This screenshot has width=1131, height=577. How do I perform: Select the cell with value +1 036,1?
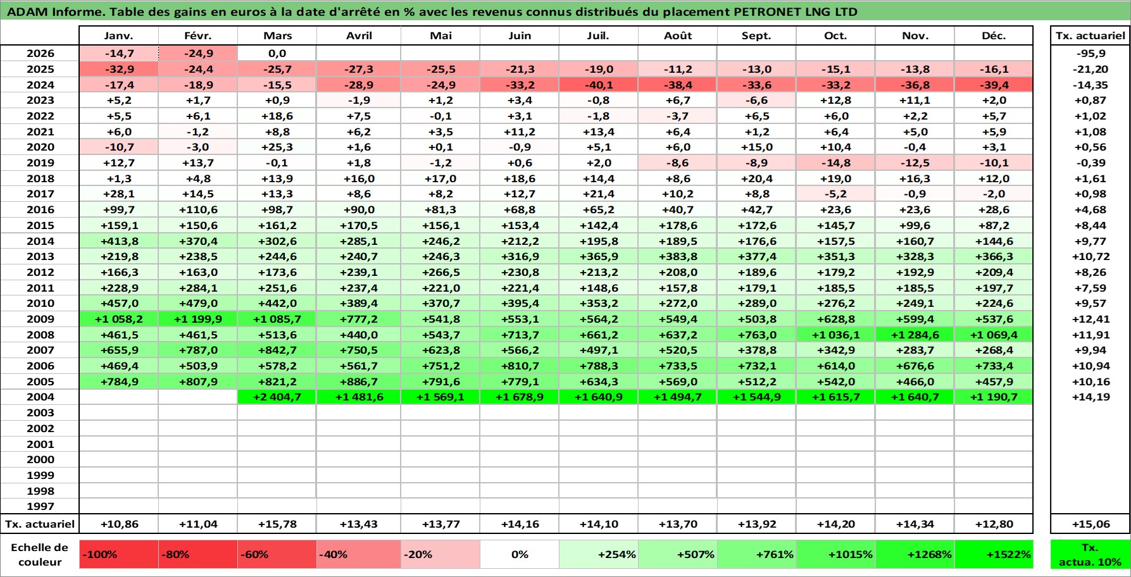pos(835,335)
